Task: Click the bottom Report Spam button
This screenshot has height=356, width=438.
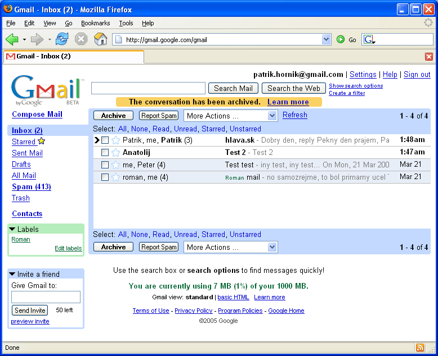Action: coord(159,247)
